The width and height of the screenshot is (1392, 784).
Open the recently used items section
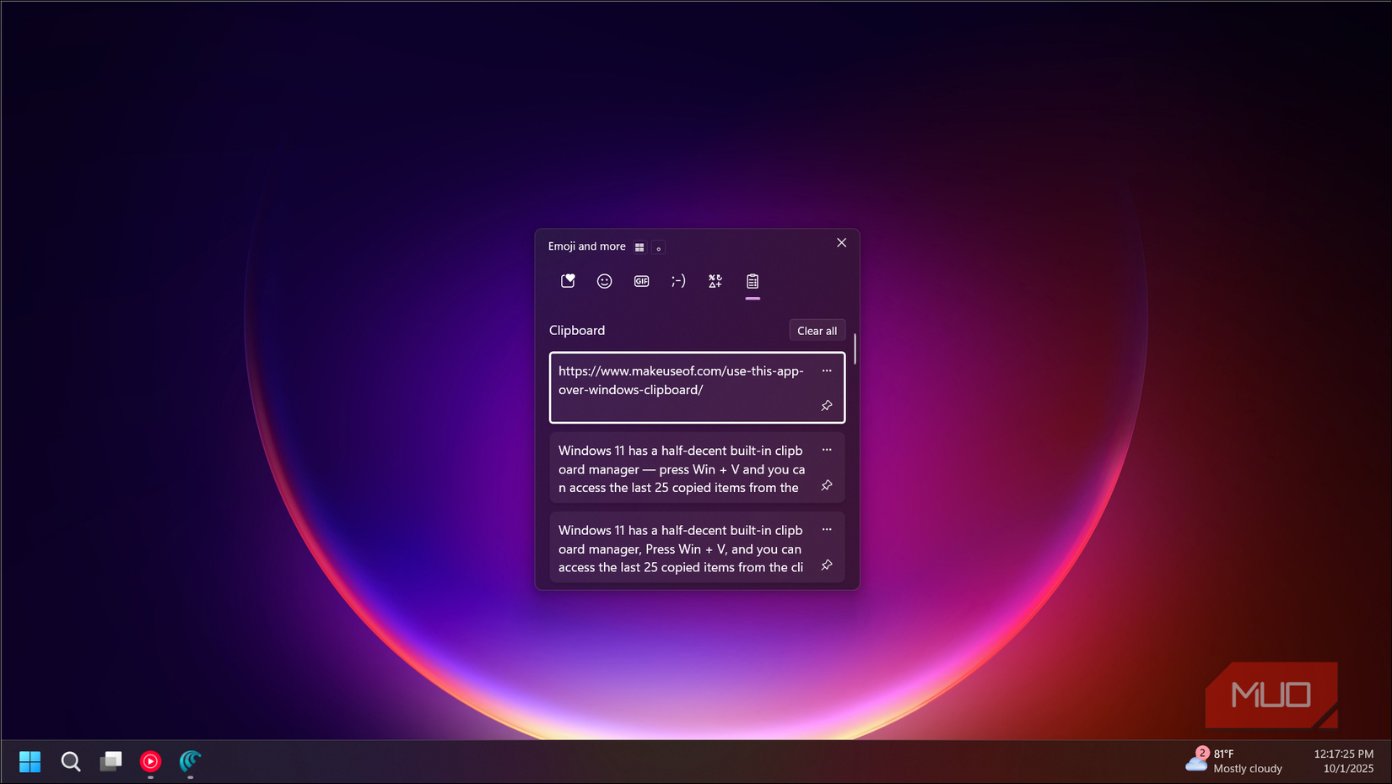pos(567,280)
